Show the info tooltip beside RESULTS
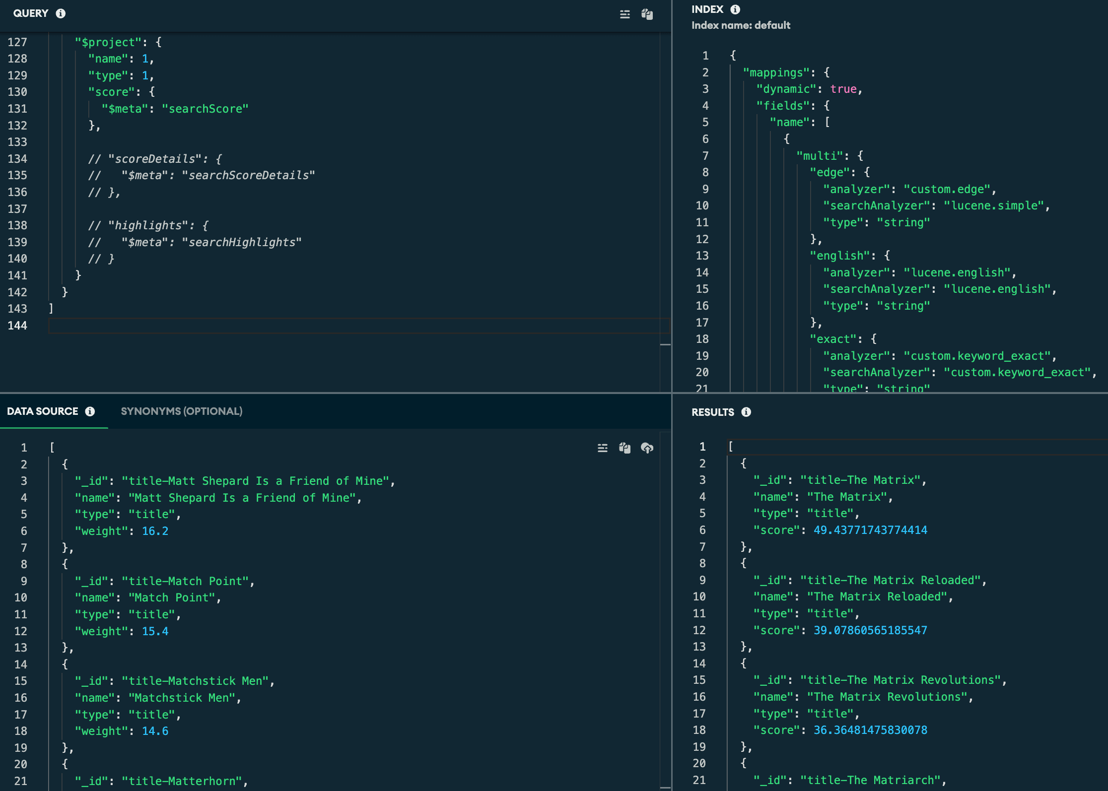 pyautogui.click(x=746, y=412)
